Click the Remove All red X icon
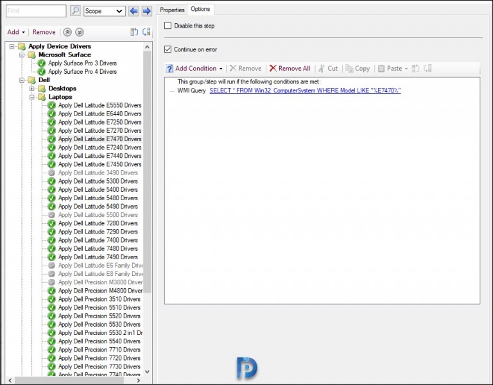Screen dimensions: 493x385 [x=273, y=68]
